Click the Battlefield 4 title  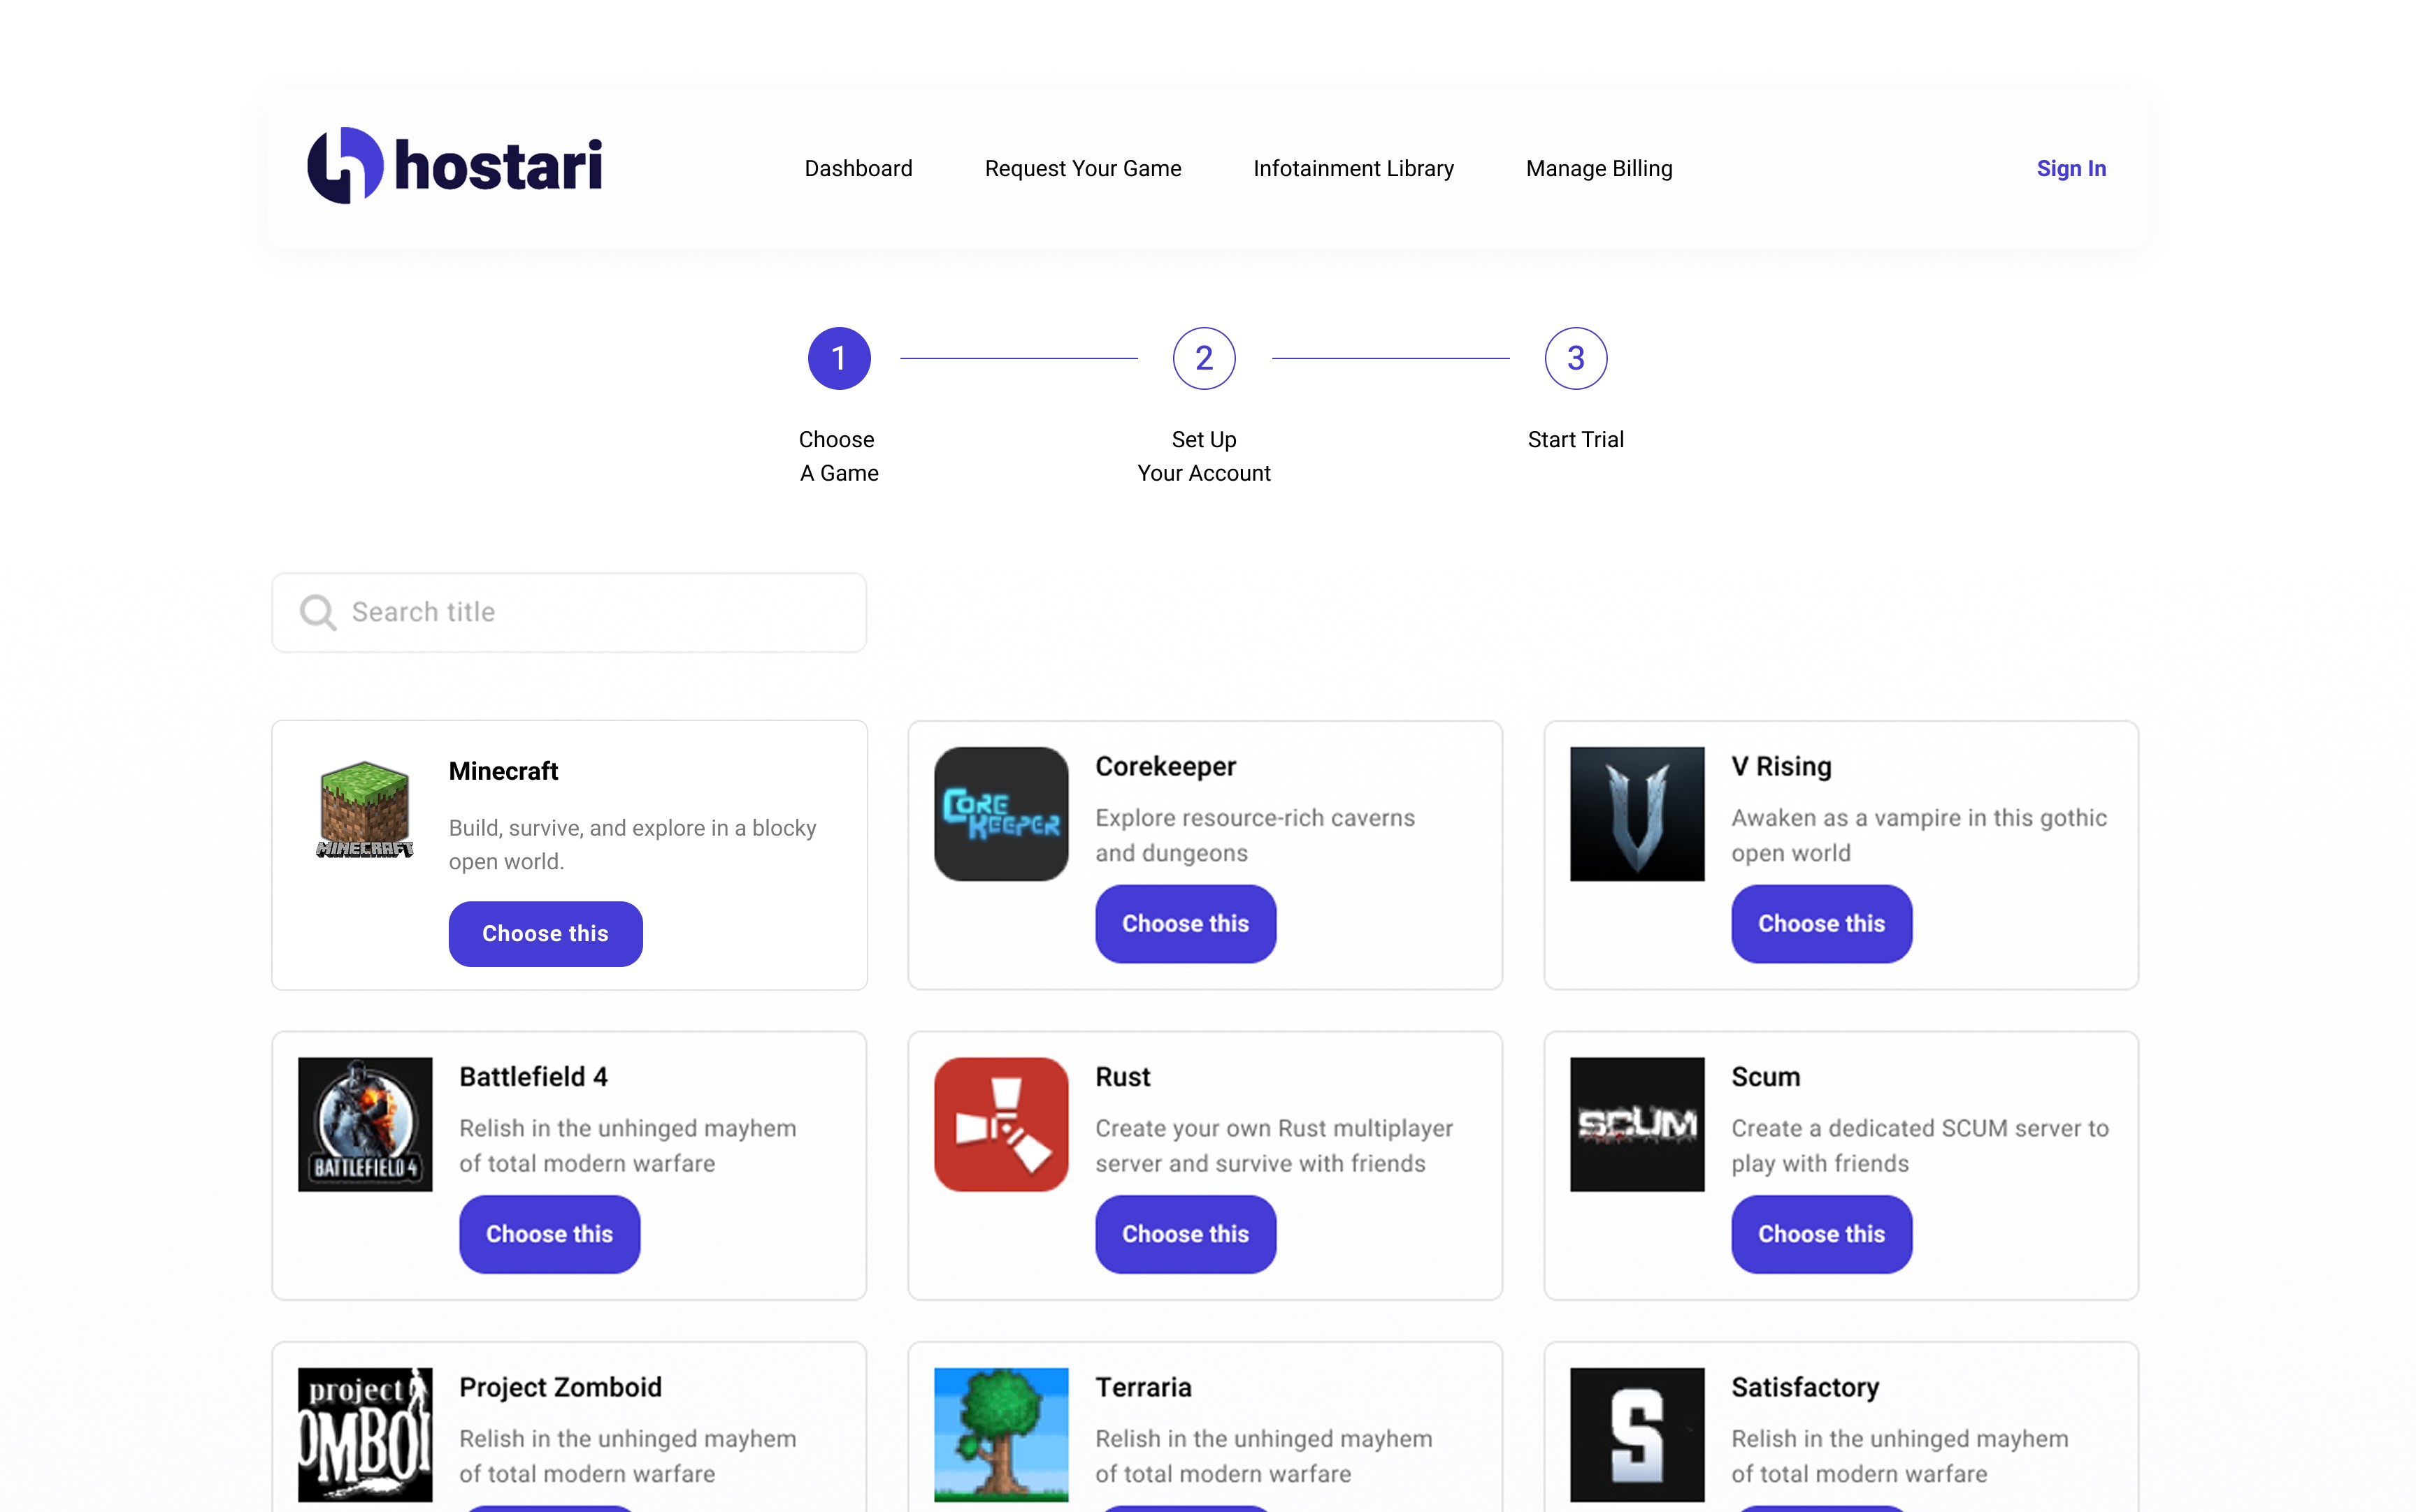[533, 1076]
